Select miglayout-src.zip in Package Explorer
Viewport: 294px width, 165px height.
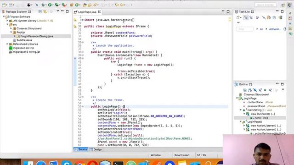point(23,48)
